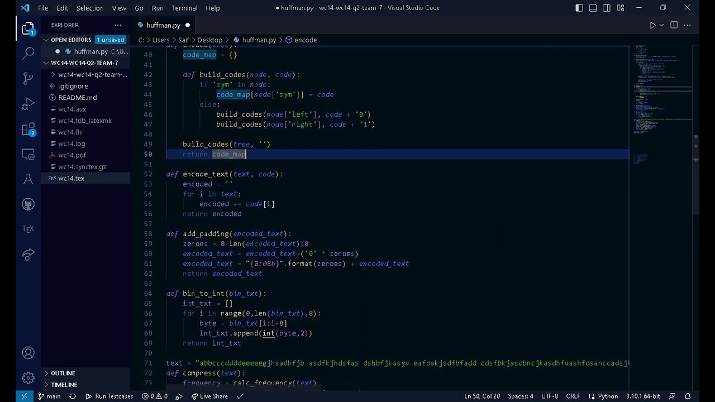This screenshot has width=715, height=402.
Task: Open the Run menu
Action: (158, 8)
